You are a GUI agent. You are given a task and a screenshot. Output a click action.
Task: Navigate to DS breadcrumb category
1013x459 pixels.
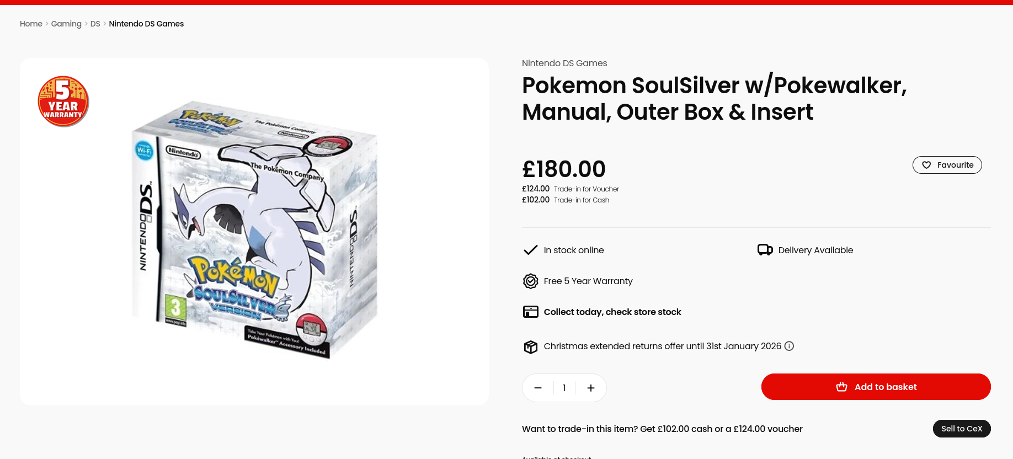click(95, 24)
